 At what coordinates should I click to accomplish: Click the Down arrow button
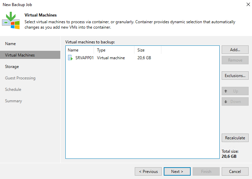click(235, 102)
